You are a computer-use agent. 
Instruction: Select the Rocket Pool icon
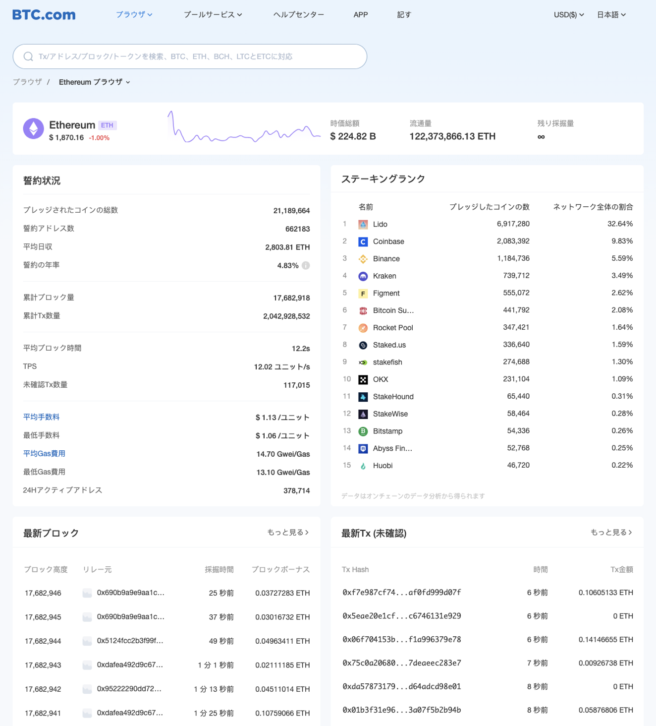pos(362,327)
